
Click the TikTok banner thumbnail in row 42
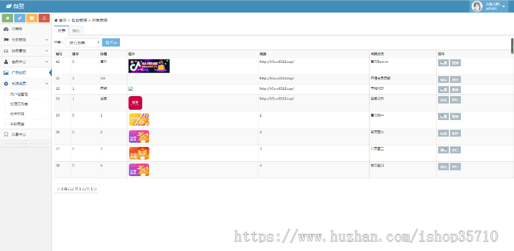click(149, 66)
